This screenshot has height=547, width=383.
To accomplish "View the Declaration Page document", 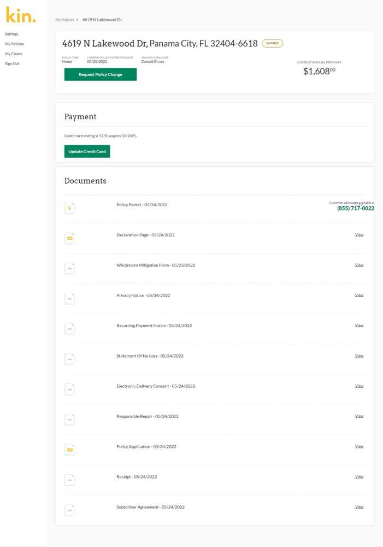I will pyautogui.click(x=359, y=235).
